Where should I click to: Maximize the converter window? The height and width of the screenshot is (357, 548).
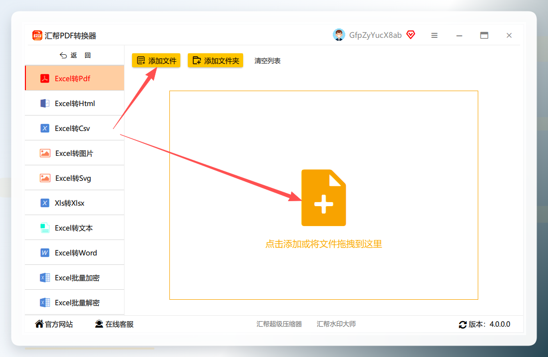tap(484, 35)
